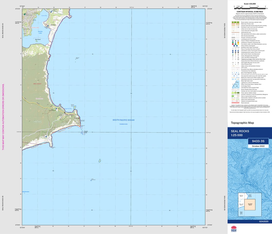Viewport: 272px width, 234px height.
Task: Click the 'GDA2020' label
Action: [264, 221]
